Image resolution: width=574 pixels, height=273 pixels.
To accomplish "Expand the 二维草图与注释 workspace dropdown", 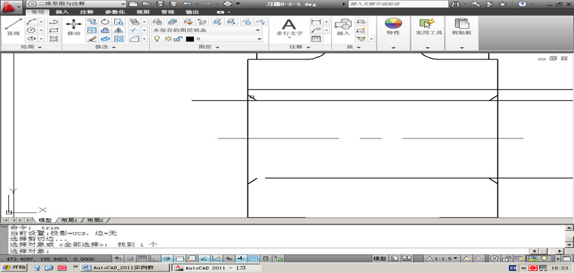I will pos(122,4).
